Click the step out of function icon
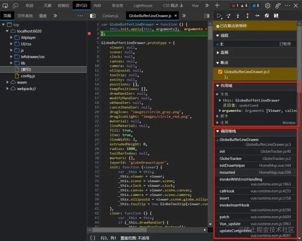Image resolution: width=302 pixels, height=241 pixels. [247, 16]
